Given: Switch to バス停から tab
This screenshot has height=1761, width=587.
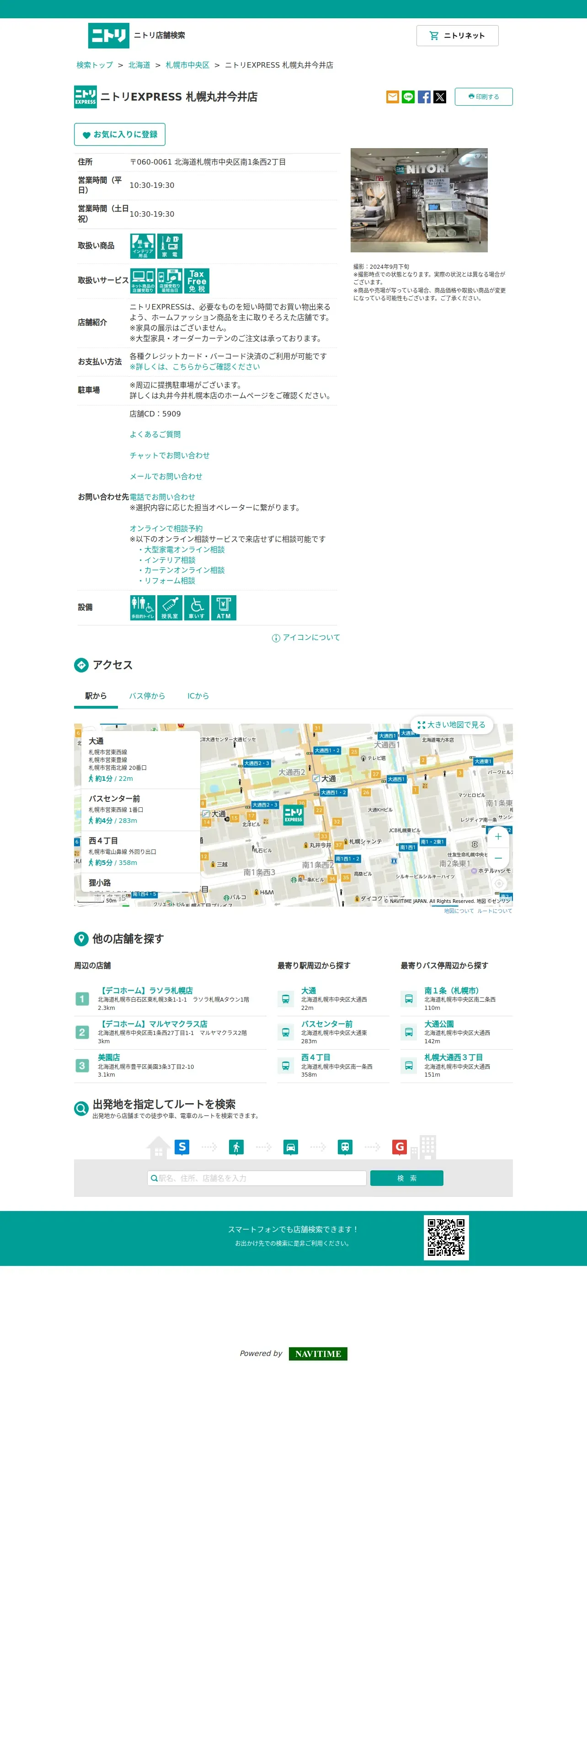Looking at the screenshot, I should (x=147, y=696).
